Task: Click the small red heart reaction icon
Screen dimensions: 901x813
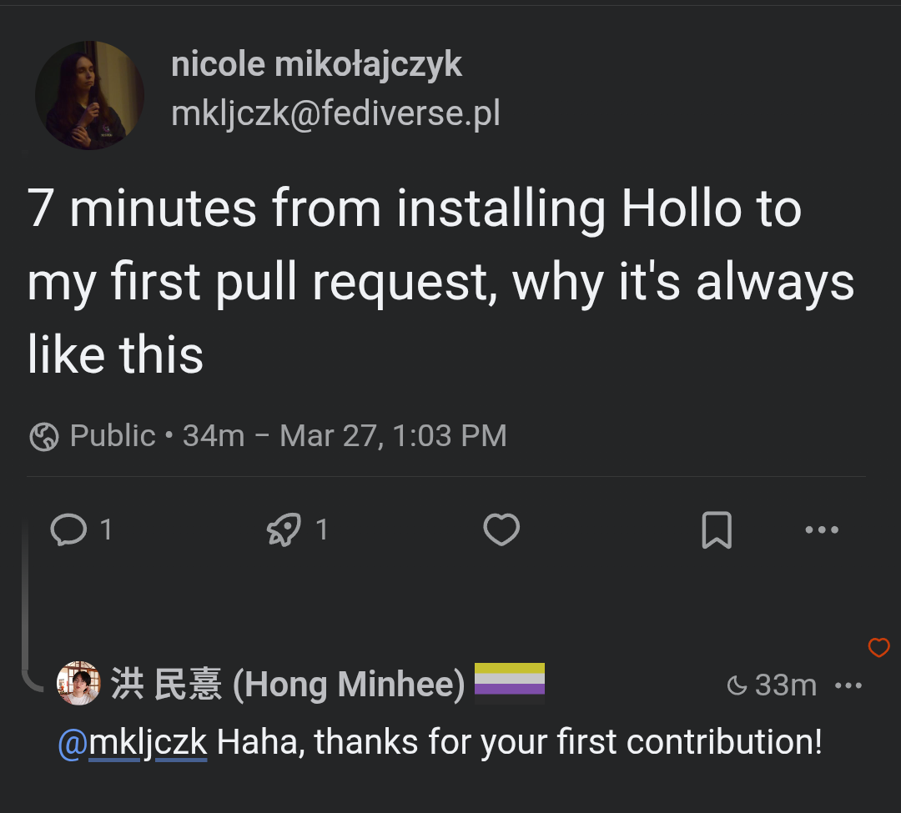Action: pyautogui.click(x=878, y=647)
